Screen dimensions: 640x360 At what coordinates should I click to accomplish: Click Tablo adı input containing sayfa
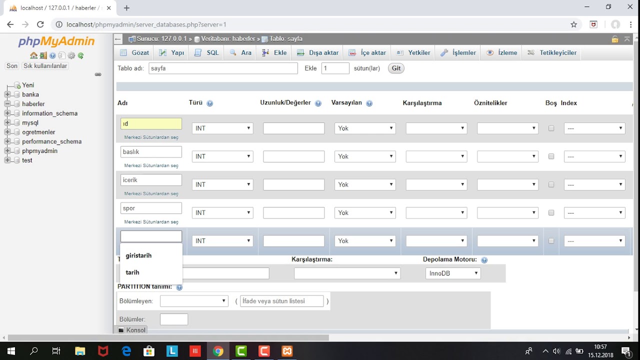[x=223, y=68]
